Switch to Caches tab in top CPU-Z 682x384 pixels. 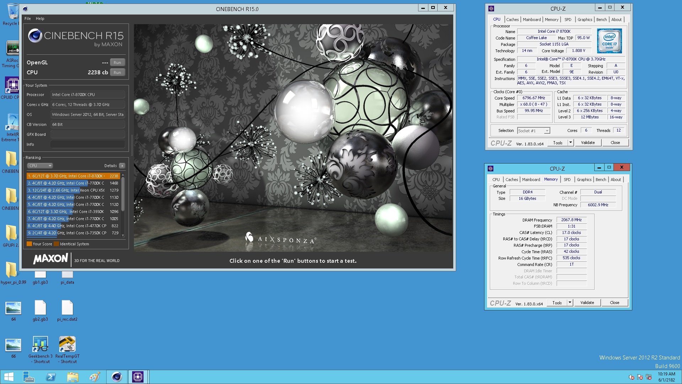[512, 20]
